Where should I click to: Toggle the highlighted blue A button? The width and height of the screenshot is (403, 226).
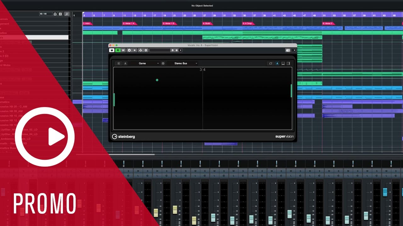(x=277, y=63)
